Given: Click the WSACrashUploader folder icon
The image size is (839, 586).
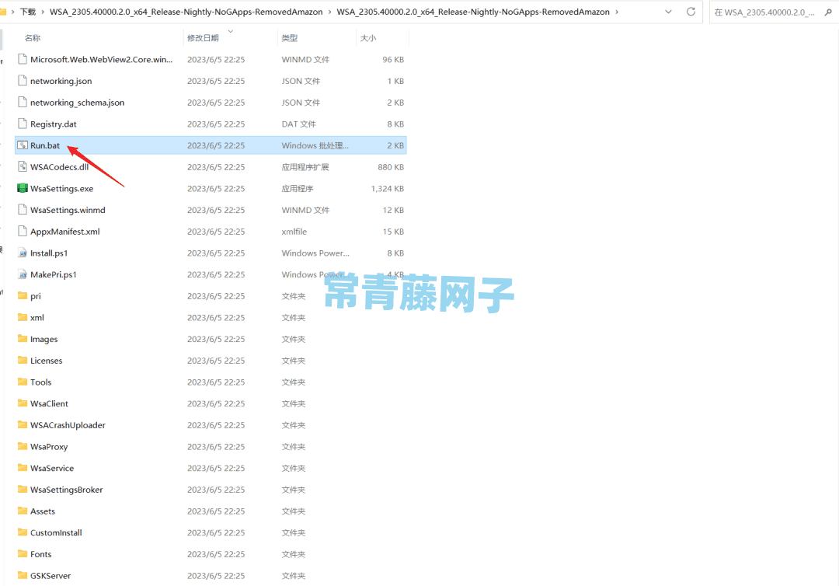Looking at the screenshot, I should pos(23,425).
